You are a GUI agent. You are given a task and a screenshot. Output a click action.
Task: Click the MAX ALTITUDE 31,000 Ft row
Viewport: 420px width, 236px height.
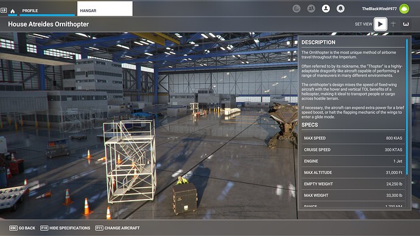353,173
